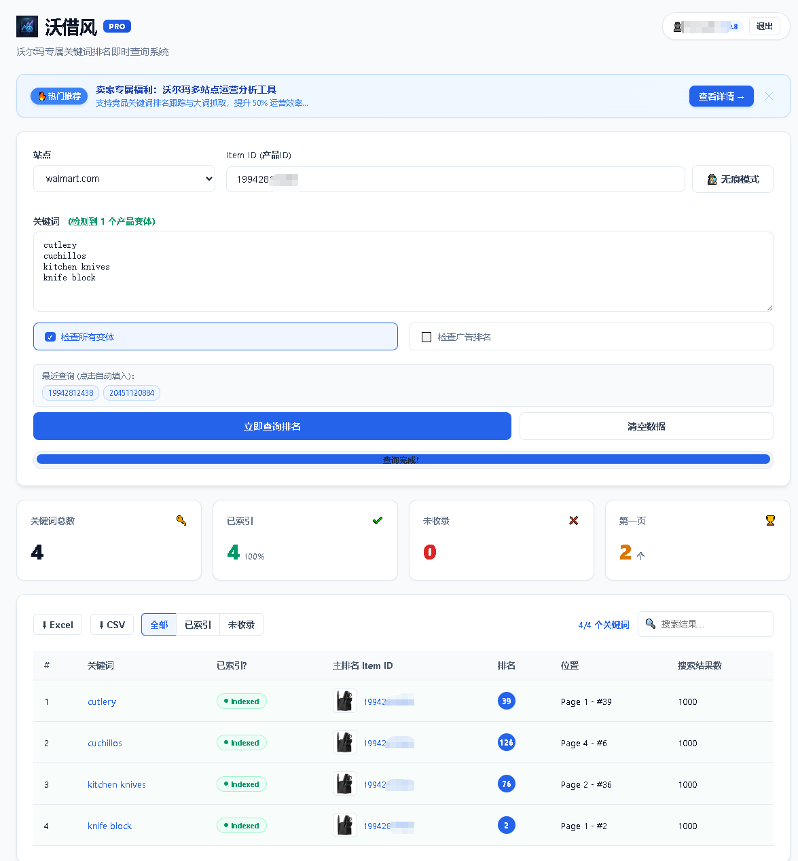Click the Indexed badge in the cutlery row
The height and width of the screenshot is (861, 798).
click(242, 701)
